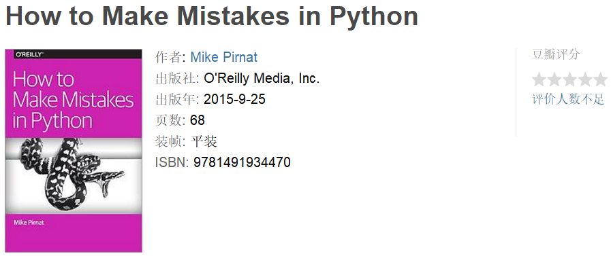Click the binding type 平装

click(x=204, y=141)
